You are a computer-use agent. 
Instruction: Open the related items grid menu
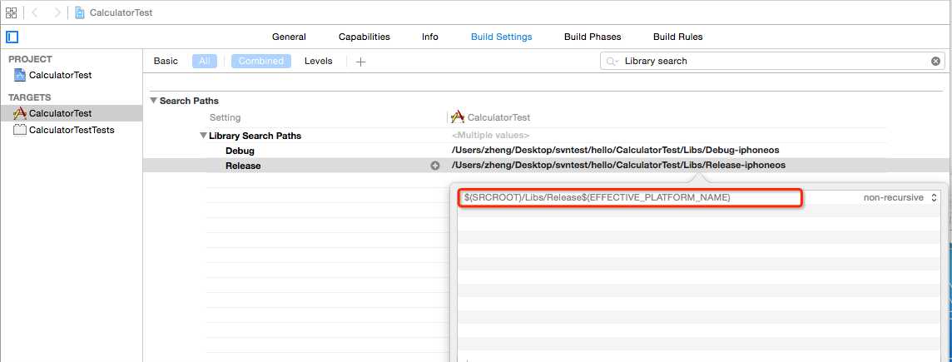(12, 12)
